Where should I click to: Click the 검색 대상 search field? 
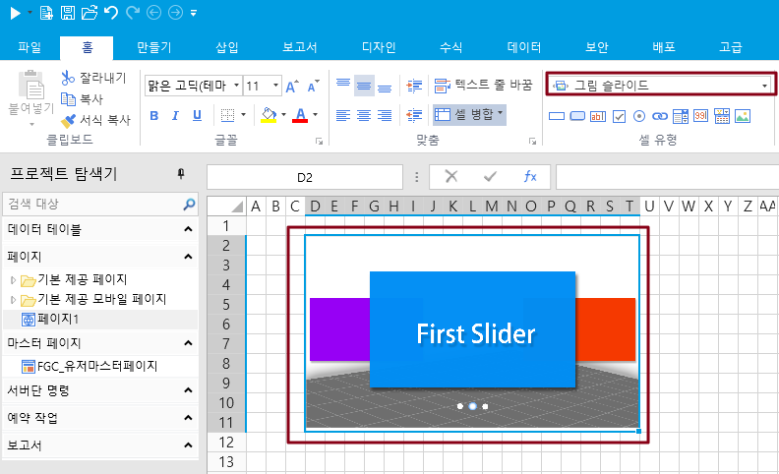(x=93, y=205)
